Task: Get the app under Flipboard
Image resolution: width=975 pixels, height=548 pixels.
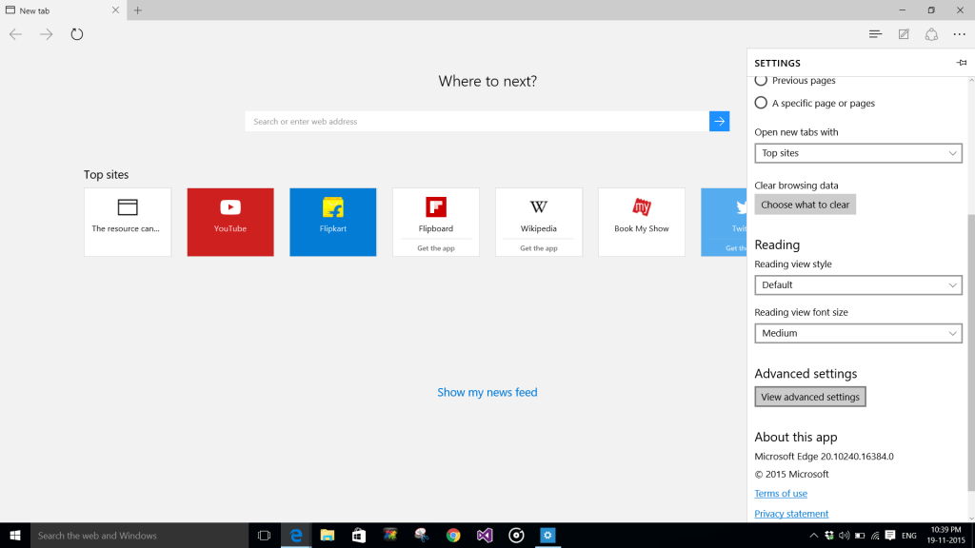Action: (436, 248)
